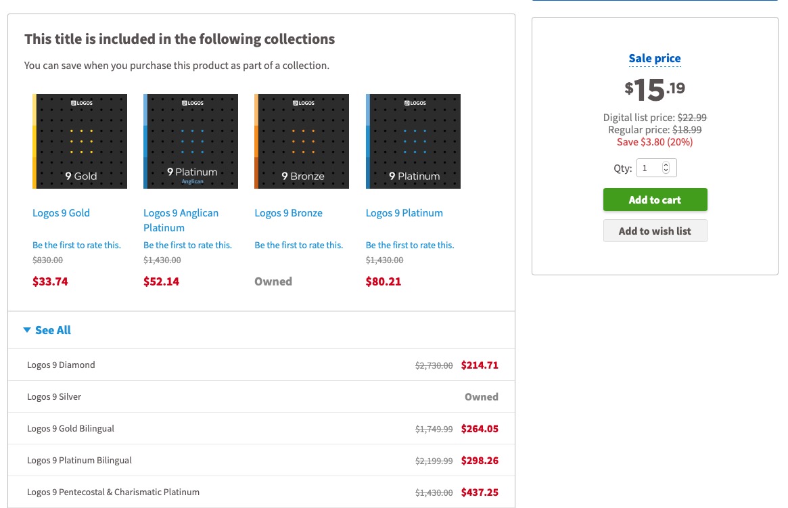Select the Logos 9 Silver row
The image size is (788, 508).
click(x=261, y=396)
